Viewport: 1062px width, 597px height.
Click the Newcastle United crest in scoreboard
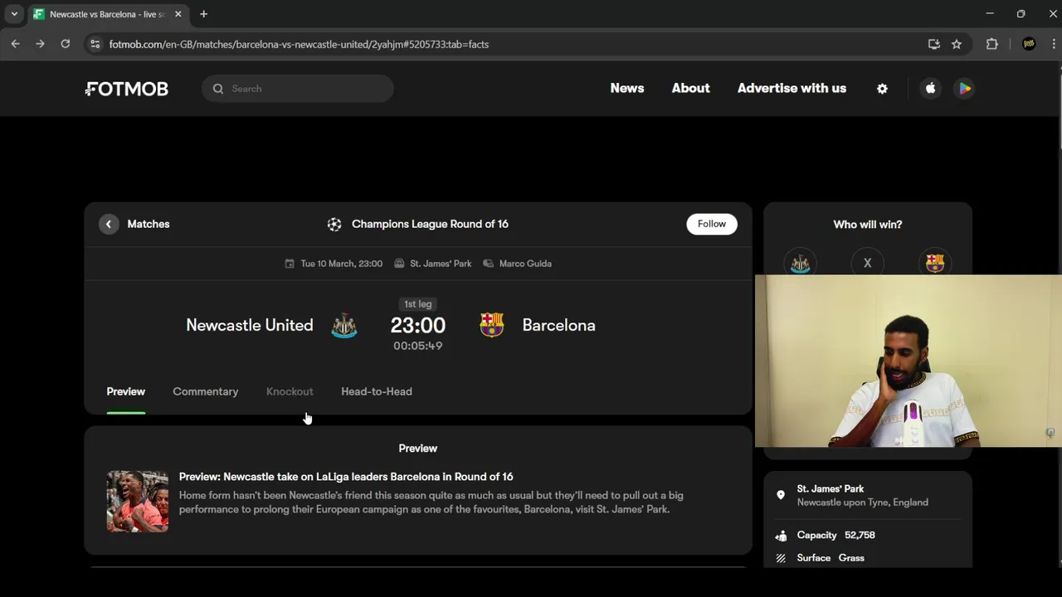pyautogui.click(x=344, y=325)
